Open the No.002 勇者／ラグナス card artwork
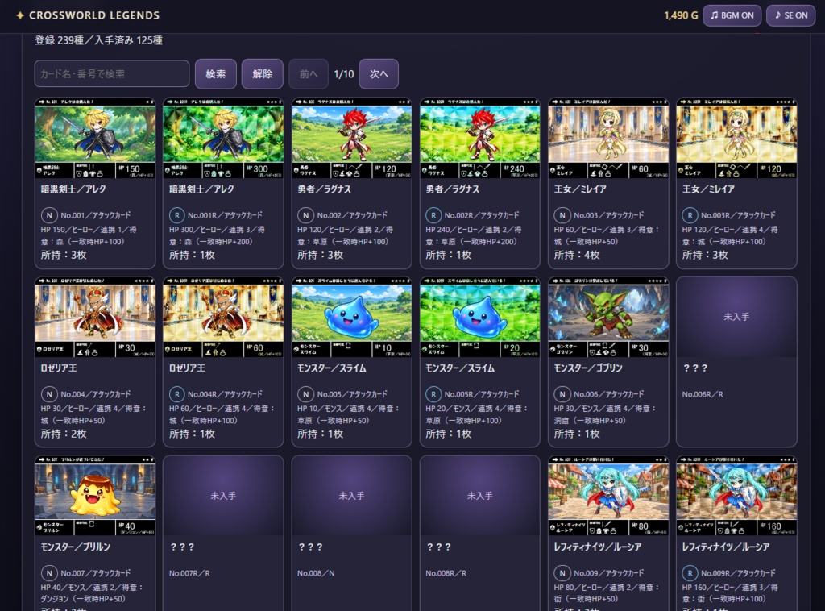825x611 pixels. pos(351,139)
